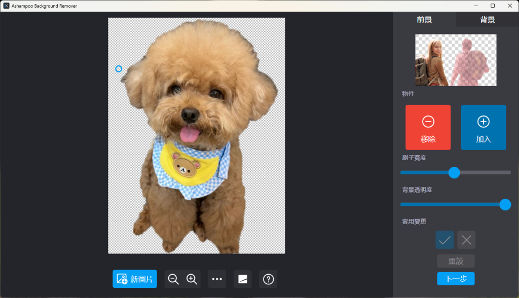Select the red 移除 remove brush

[428, 127]
